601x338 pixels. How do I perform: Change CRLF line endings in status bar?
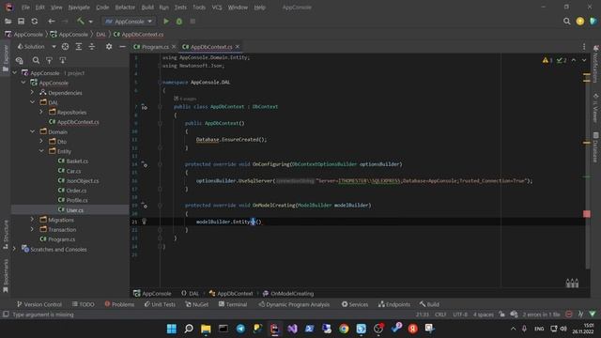pyautogui.click(x=440, y=315)
